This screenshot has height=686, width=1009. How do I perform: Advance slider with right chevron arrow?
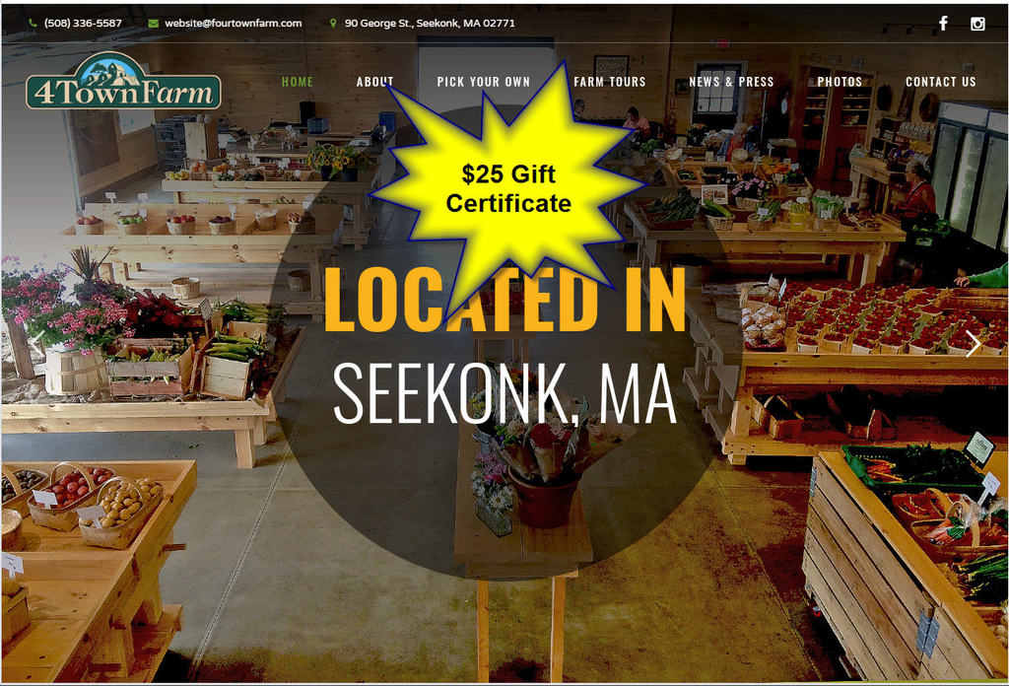[973, 344]
